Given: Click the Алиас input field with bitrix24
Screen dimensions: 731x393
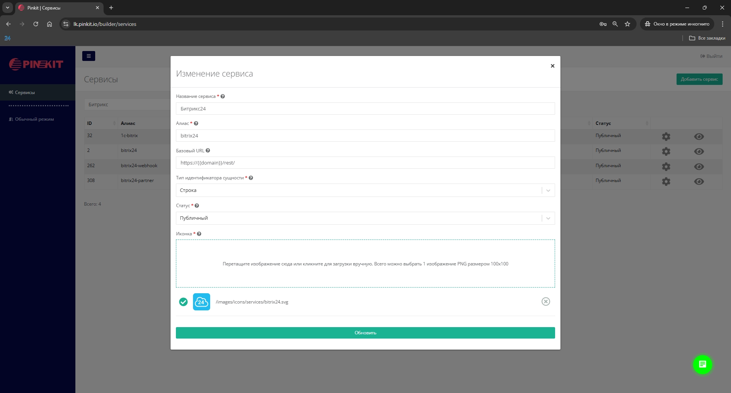Looking at the screenshot, I should [x=365, y=136].
